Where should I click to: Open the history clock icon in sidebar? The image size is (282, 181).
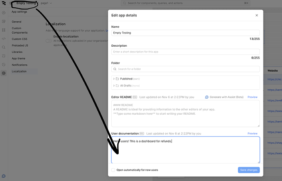[4, 64]
